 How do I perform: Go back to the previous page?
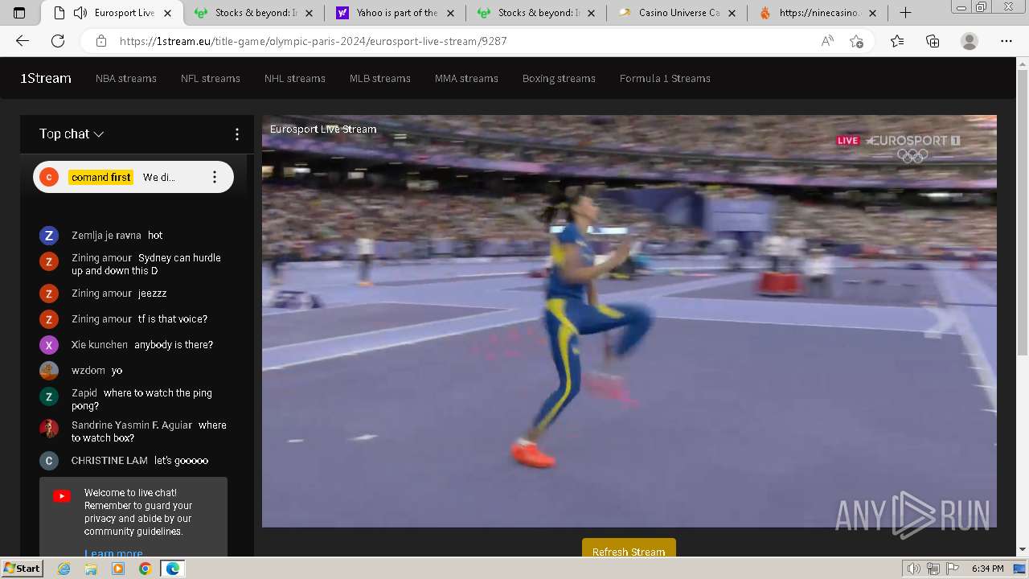click(x=23, y=41)
